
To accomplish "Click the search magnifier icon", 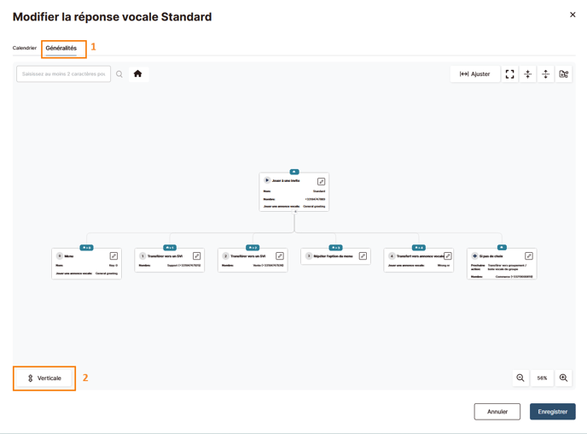I will (x=119, y=74).
